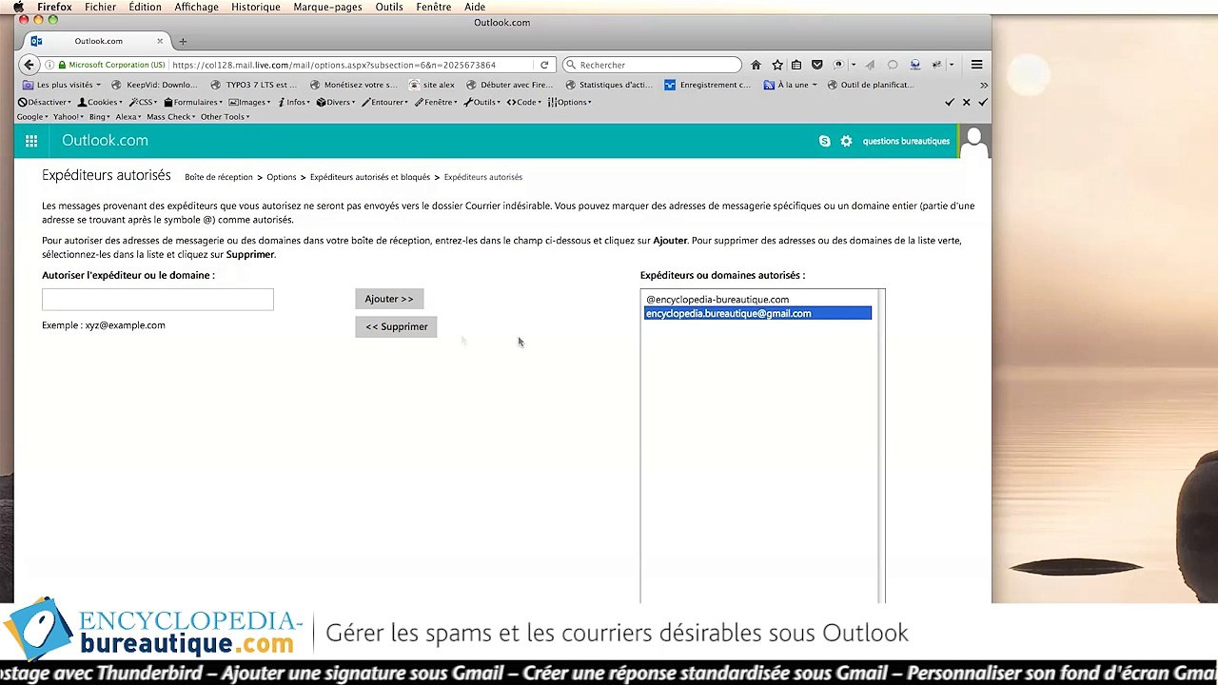Close the Outlook.com tab
This screenshot has width=1218, height=685.
click(160, 41)
